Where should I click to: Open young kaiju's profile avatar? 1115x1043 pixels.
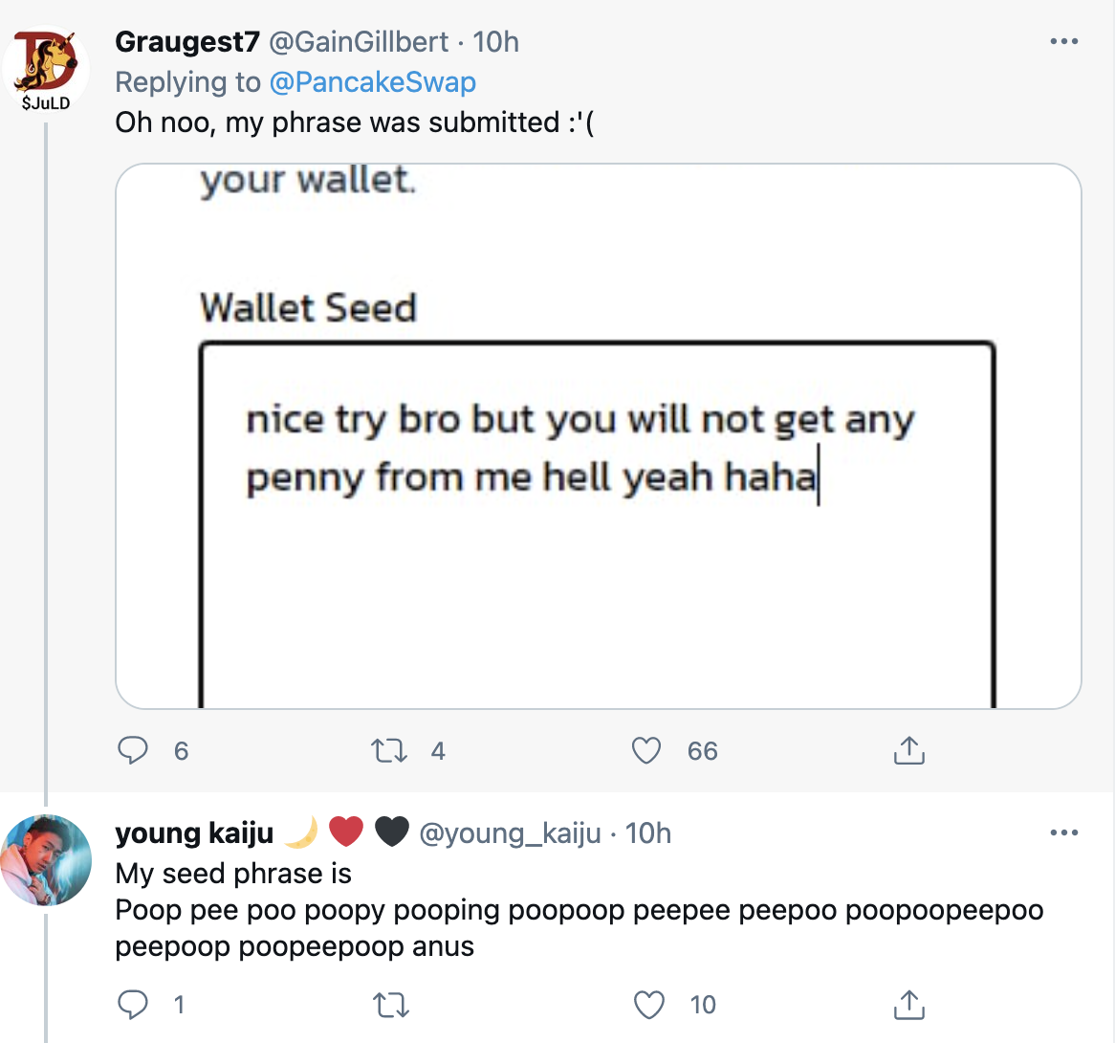pos(46,859)
